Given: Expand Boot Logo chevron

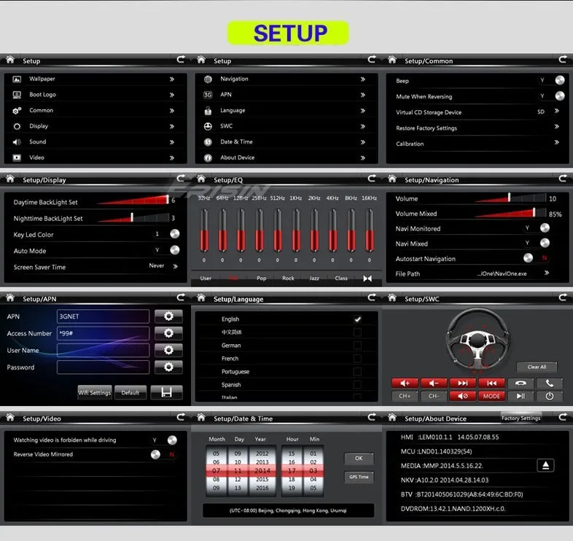Looking at the screenshot, I should (x=172, y=95).
